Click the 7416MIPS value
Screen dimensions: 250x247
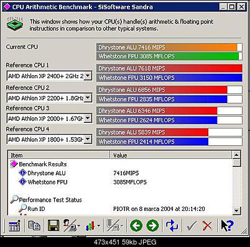(126, 173)
